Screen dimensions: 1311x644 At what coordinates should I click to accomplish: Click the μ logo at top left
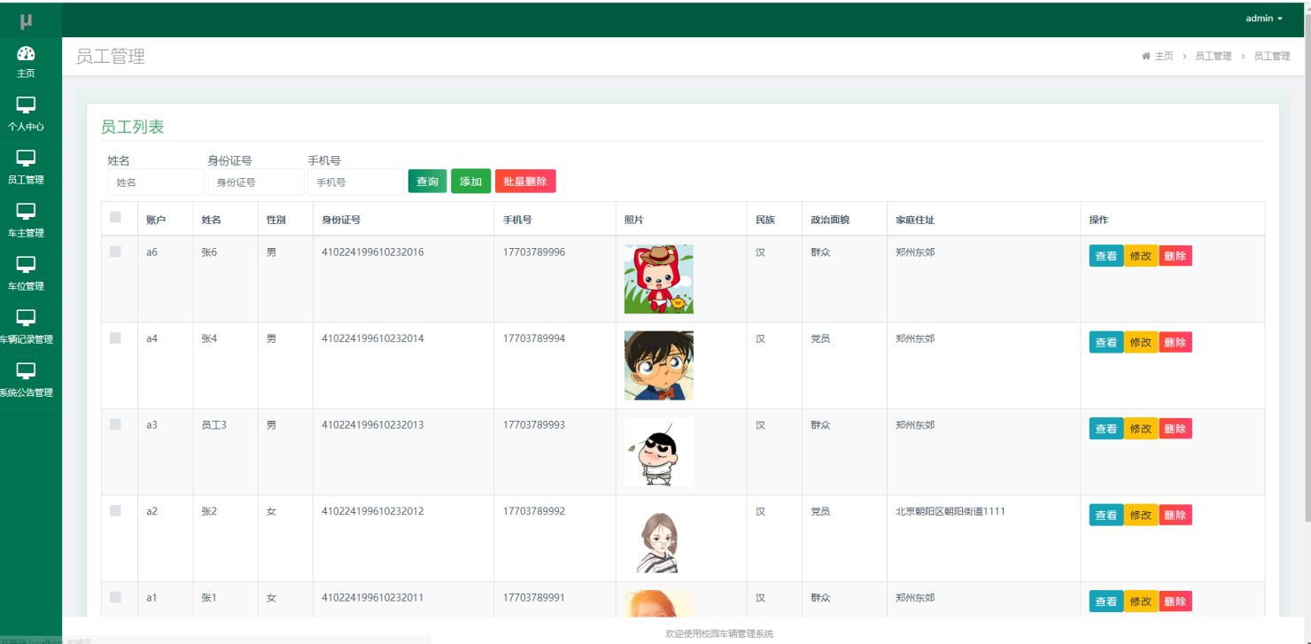click(x=26, y=19)
